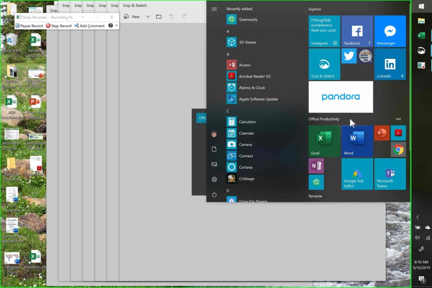Open LinkedIn tile

click(390, 64)
